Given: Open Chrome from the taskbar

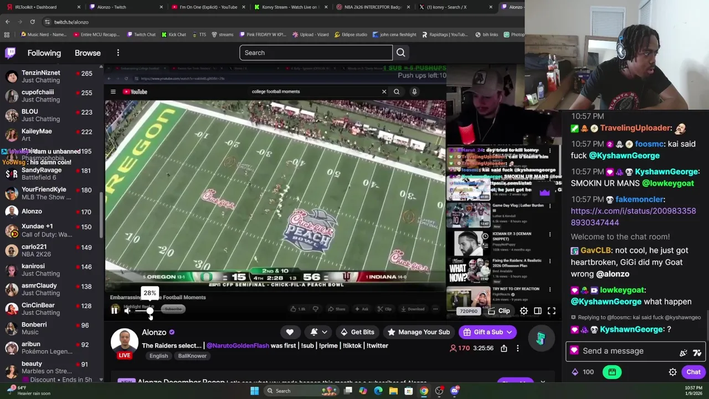Looking at the screenshot, I should [424, 391].
